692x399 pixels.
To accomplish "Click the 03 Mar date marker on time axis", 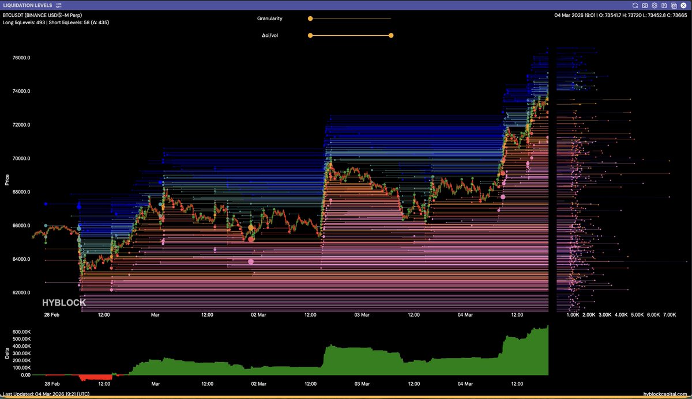I will tap(362, 315).
